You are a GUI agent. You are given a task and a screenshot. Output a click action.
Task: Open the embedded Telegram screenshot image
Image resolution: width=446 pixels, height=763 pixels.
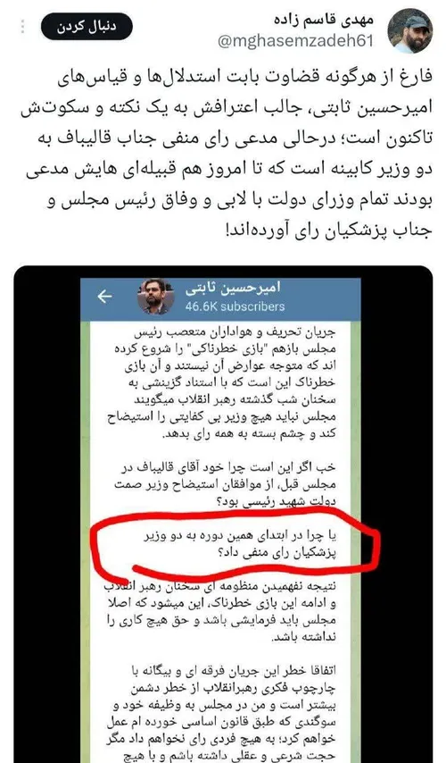(x=223, y=515)
